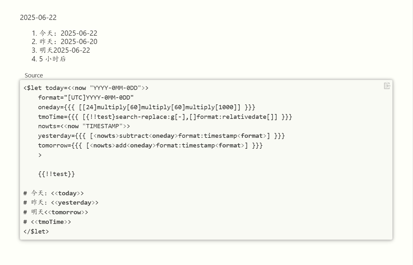Click the Source label above code block
The height and width of the screenshot is (265, 413).
(34, 75)
